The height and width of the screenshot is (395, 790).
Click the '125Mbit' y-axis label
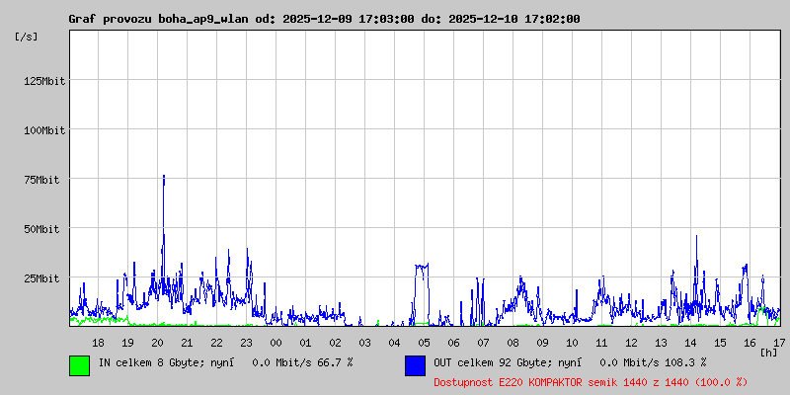[44, 81]
